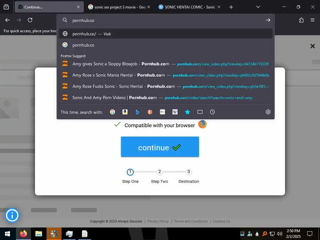Open the Contact Us footer link

click(x=222, y=221)
